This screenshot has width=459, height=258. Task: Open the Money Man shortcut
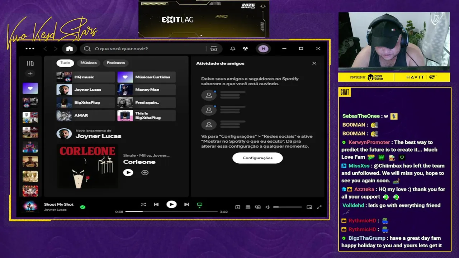[x=146, y=90]
